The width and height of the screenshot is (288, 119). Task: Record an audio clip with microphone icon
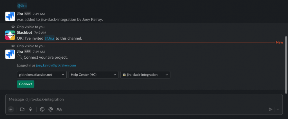click(30, 109)
